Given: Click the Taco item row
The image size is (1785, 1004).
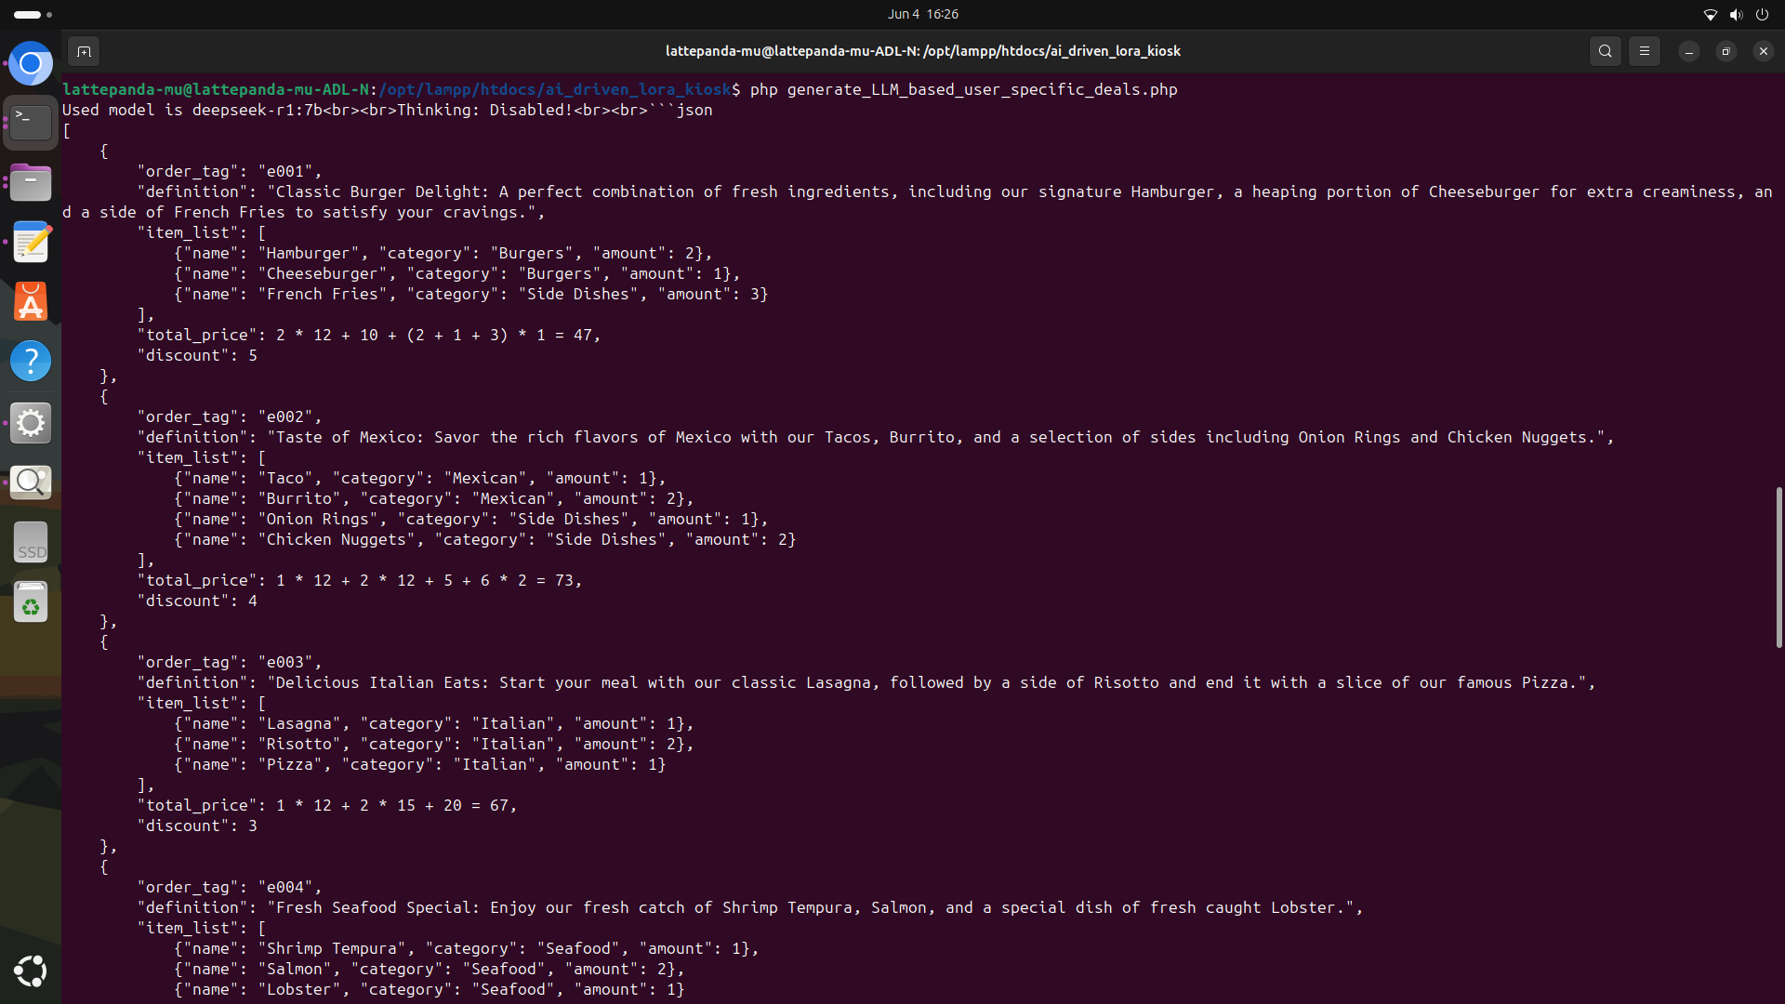Looking at the screenshot, I should [x=419, y=478].
